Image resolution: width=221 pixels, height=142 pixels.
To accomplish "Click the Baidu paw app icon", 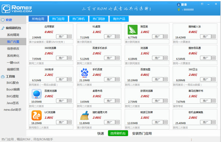I will [x=84, y=72].
